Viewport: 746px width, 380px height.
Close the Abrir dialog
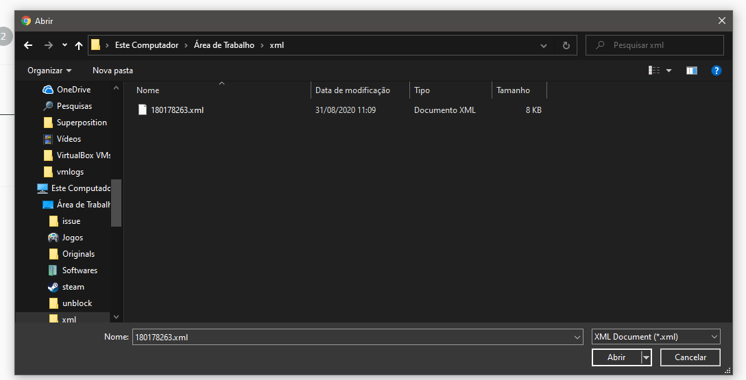(722, 21)
